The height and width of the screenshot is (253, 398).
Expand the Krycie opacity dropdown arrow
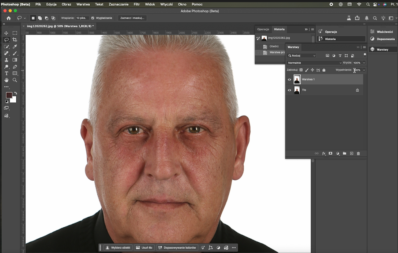364,63
